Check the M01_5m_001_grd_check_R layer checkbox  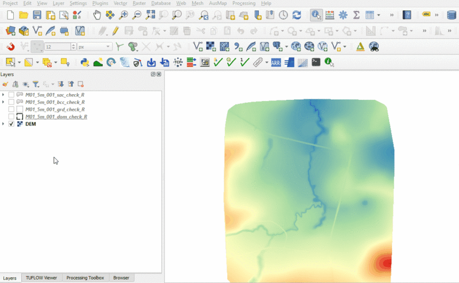point(11,109)
